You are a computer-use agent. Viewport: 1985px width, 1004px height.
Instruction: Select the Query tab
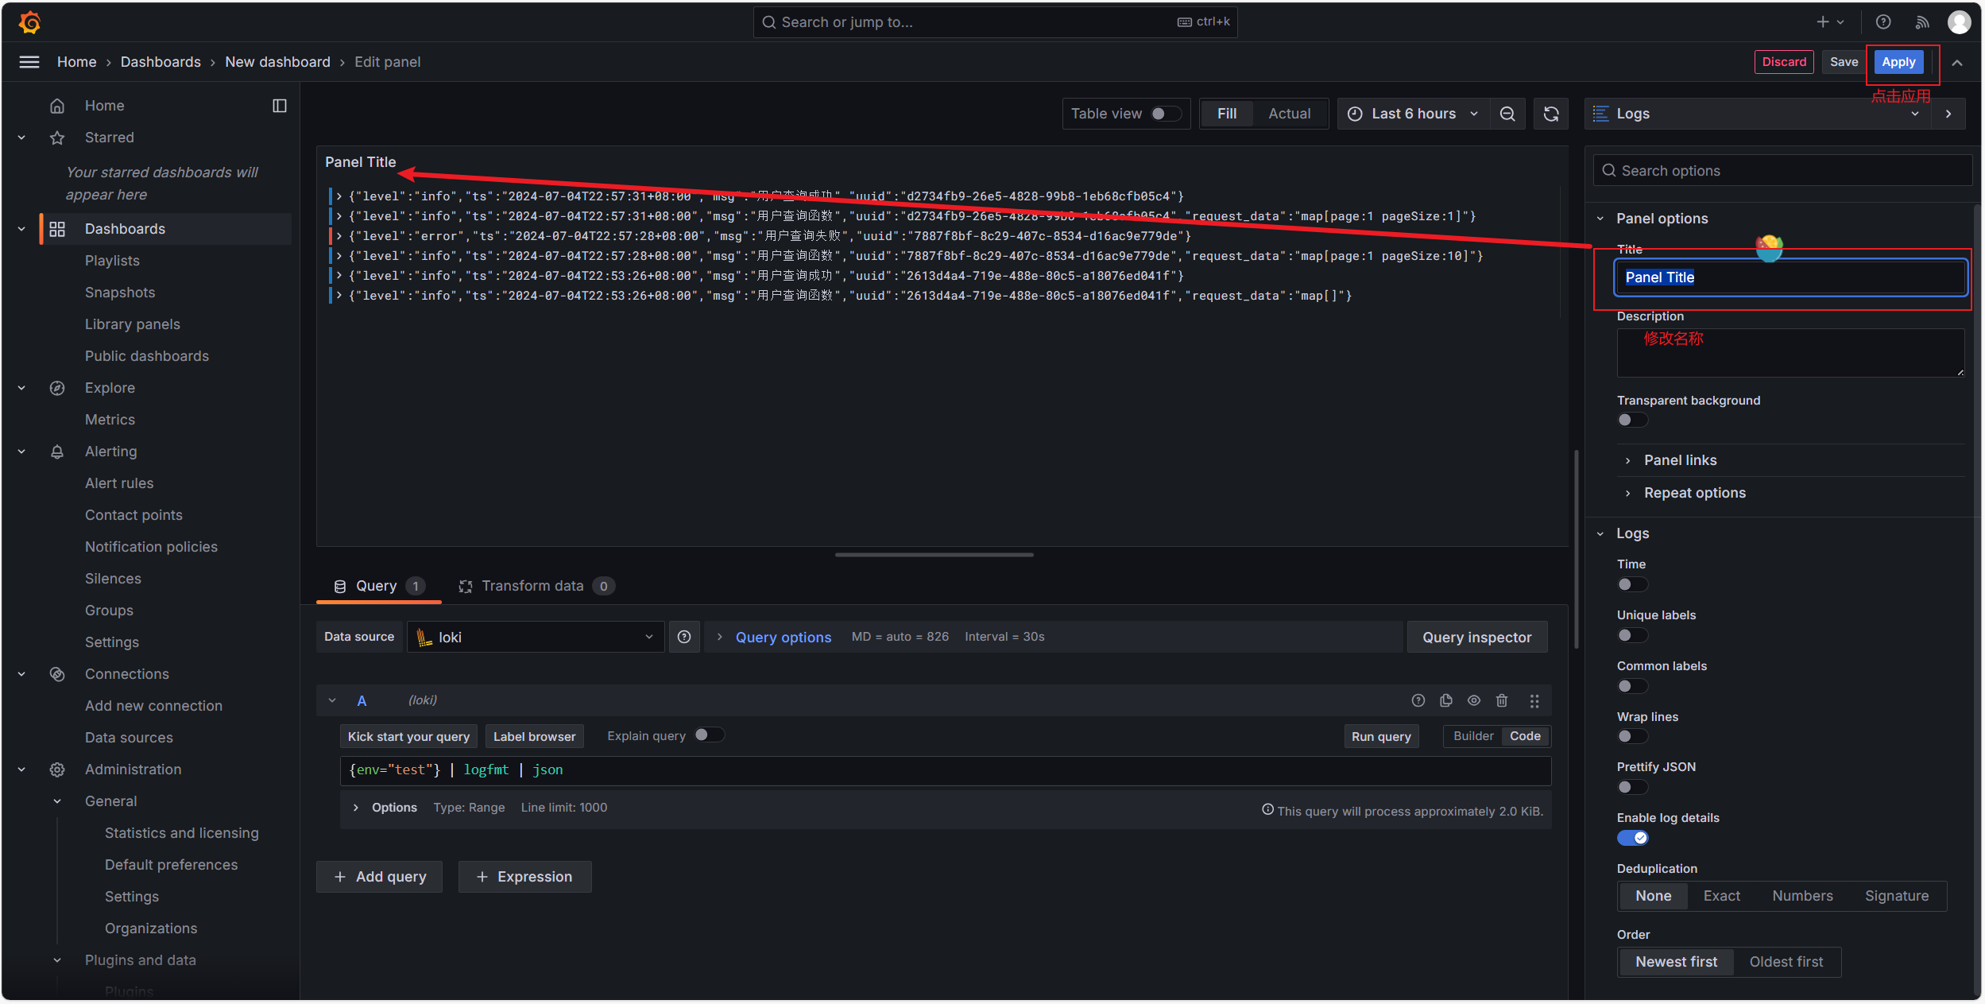point(379,586)
